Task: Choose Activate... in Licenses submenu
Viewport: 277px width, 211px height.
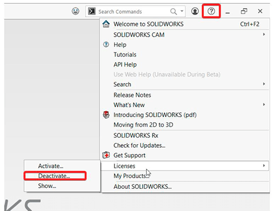Action: [62, 166]
